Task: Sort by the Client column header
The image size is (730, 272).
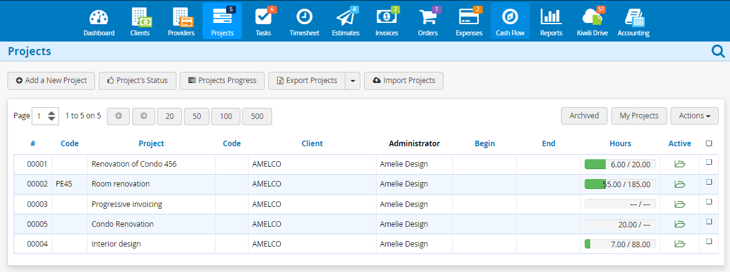Action: coord(312,143)
